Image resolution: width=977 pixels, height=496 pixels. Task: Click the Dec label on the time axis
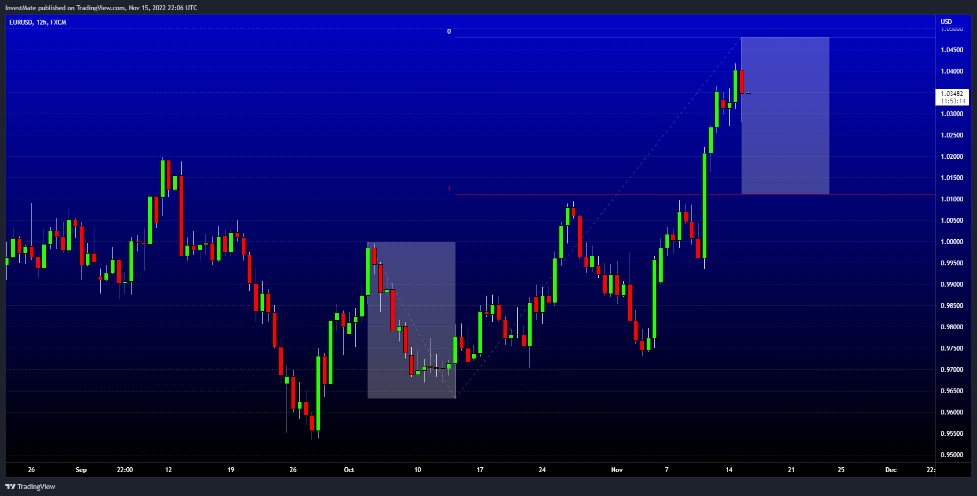[891, 470]
